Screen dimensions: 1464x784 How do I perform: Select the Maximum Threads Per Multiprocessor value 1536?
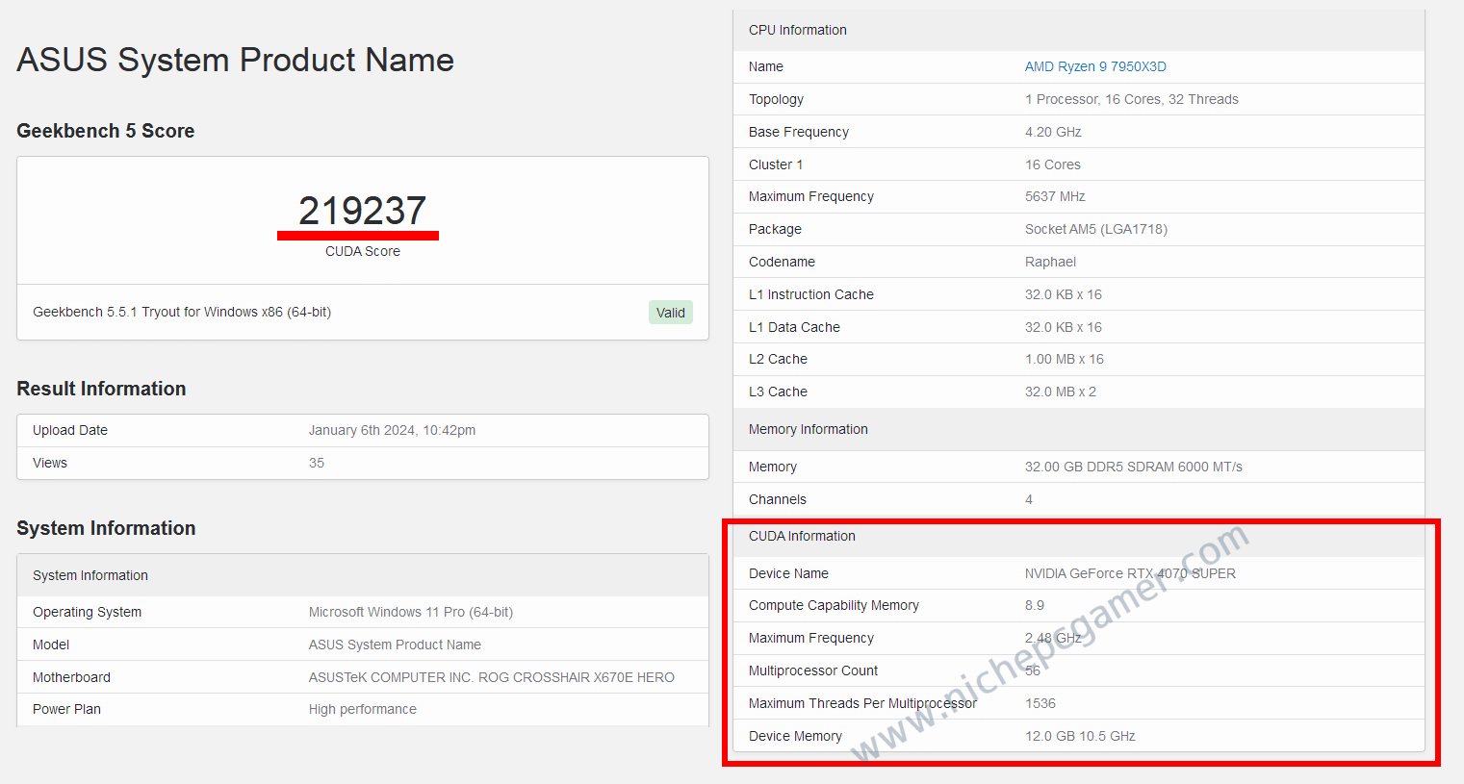click(1040, 703)
